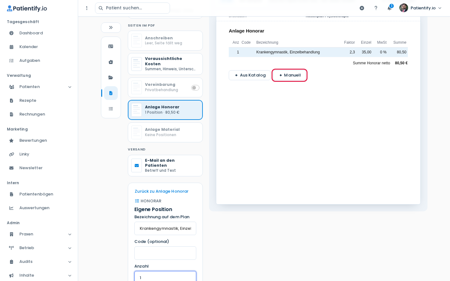Viewport: 450px width, 281px height.
Task: Click the Auswertungen chart icon
Action: coord(12,208)
